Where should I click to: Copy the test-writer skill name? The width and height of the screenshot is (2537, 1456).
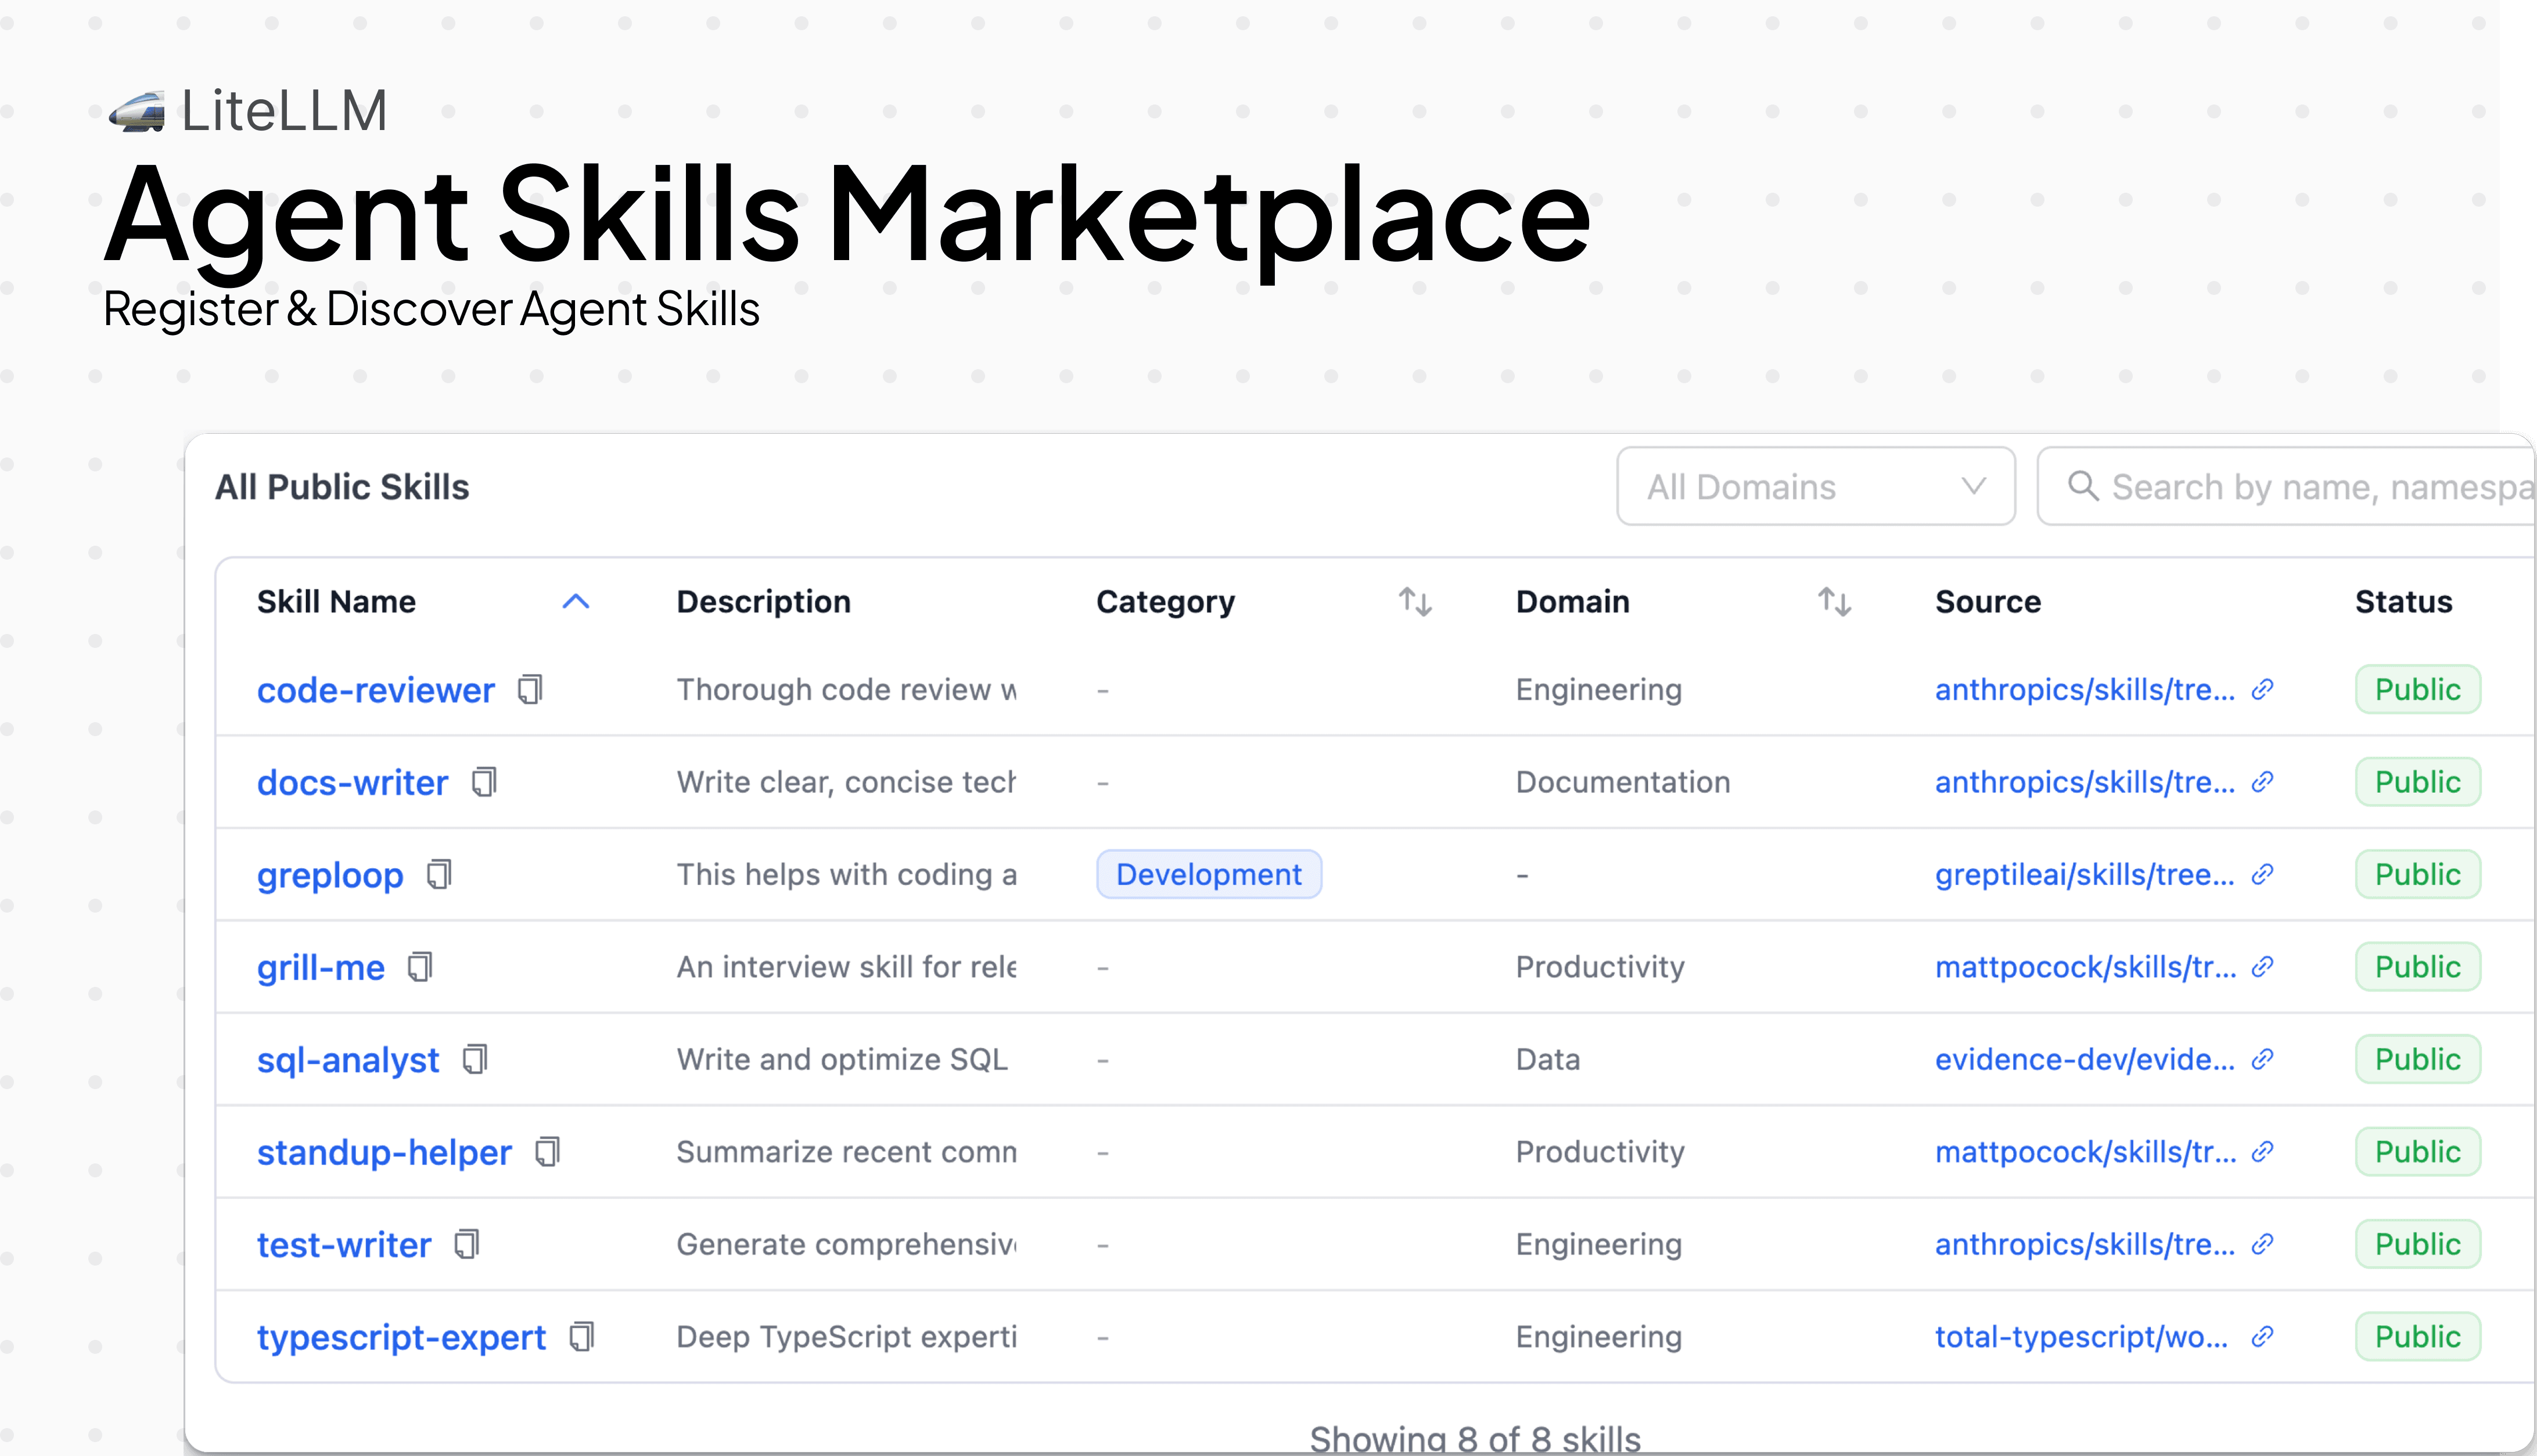pos(466,1244)
